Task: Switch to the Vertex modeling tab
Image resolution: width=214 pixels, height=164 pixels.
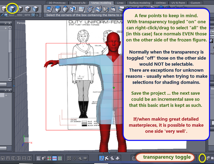Action: pyautogui.click(x=101, y=3)
